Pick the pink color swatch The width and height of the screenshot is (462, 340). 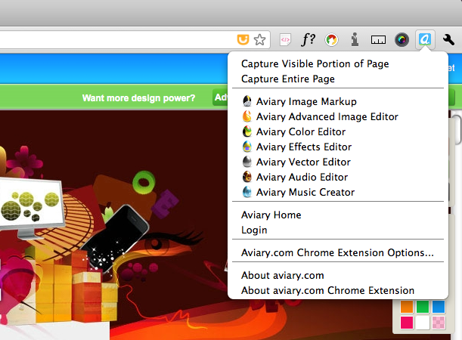point(407,323)
